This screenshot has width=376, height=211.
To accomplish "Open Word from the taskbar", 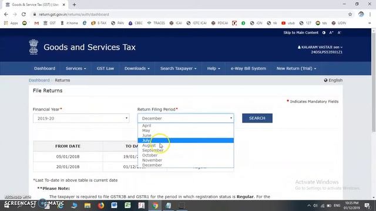I will coord(114,206).
